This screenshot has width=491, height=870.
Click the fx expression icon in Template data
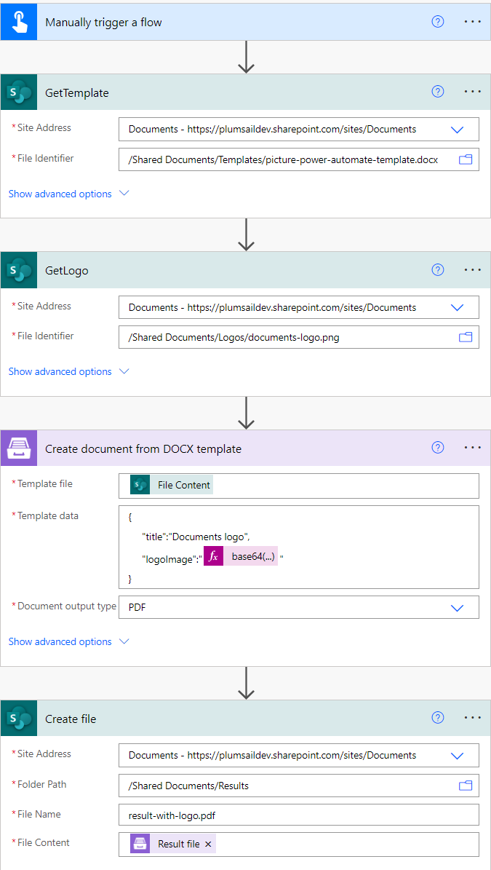click(x=213, y=556)
